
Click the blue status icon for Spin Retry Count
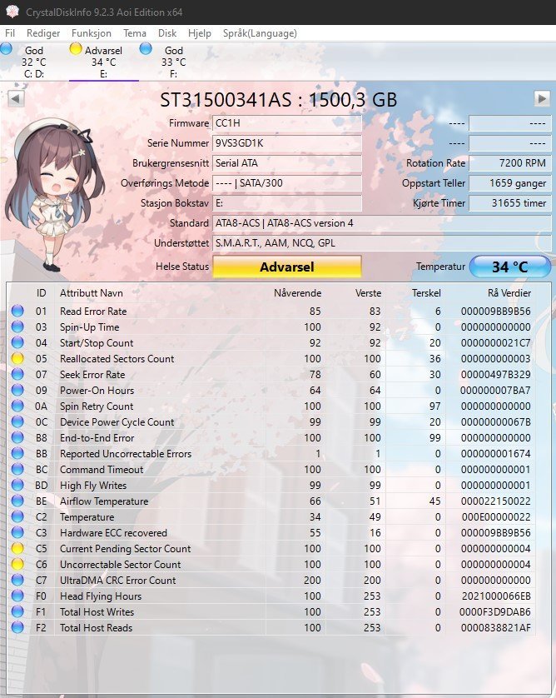coord(17,406)
